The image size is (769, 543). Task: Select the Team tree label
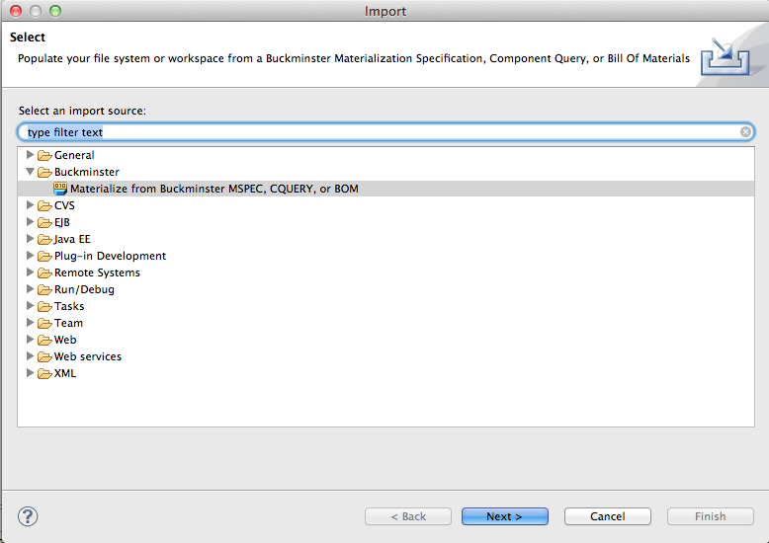tap(68, 323)
